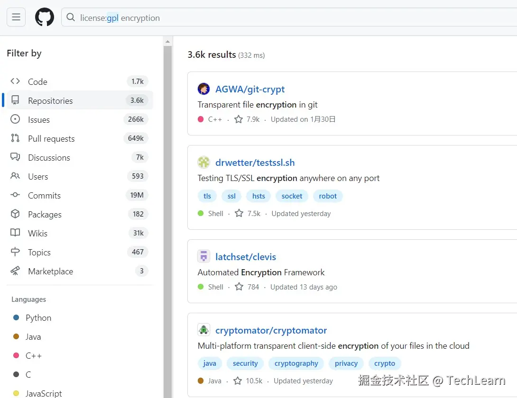Click the latchset avatar image
Screen dimensions: 517x398
point(203,256)
